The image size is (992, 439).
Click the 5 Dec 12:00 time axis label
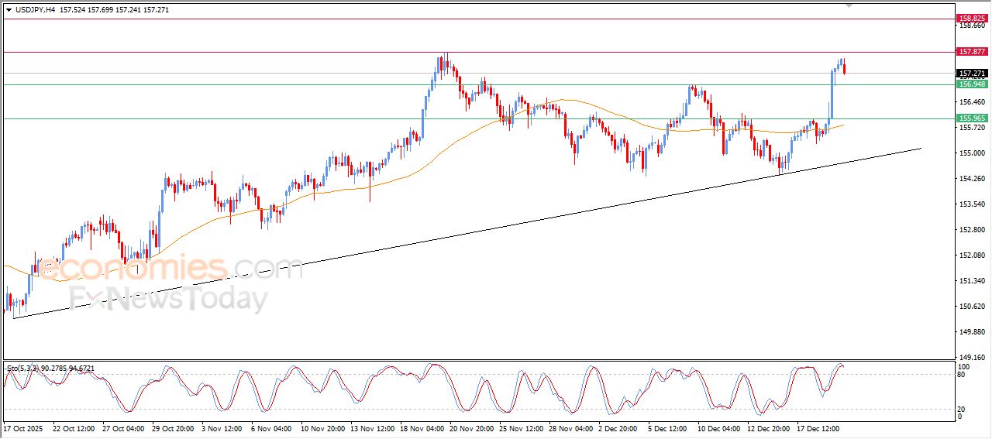[666, 427]
